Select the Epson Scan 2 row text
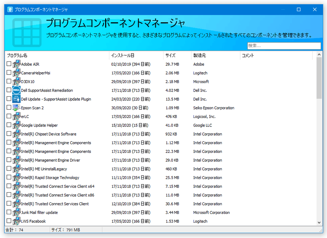This screenshot has width=327, height=238. 32,108
